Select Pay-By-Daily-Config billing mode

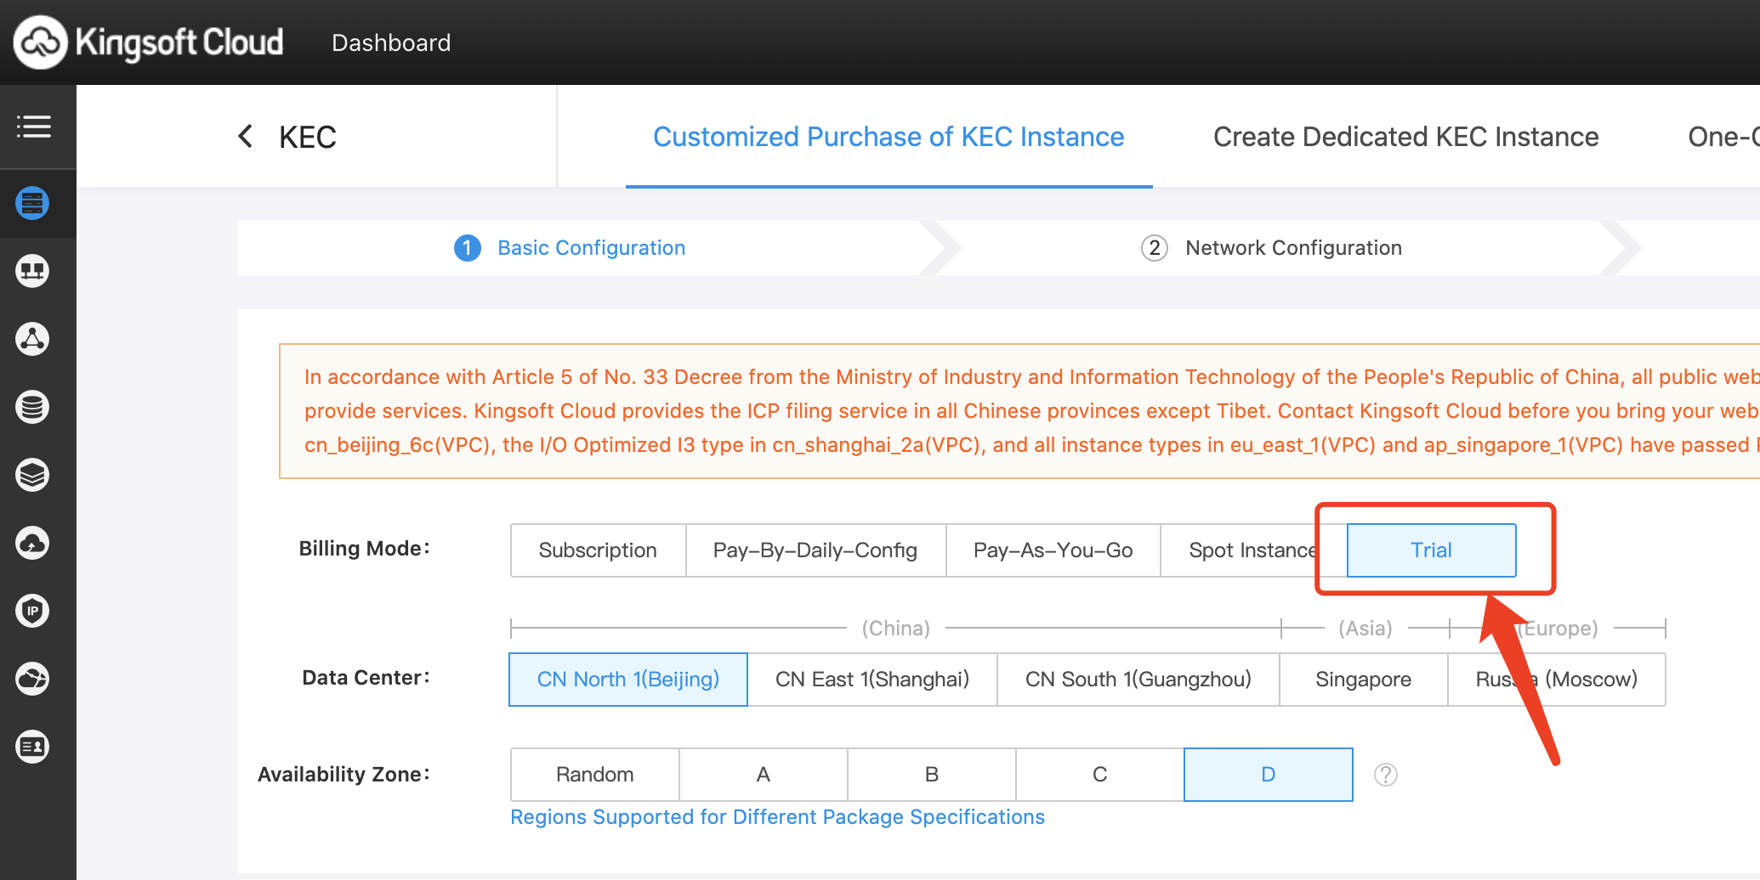815,550
